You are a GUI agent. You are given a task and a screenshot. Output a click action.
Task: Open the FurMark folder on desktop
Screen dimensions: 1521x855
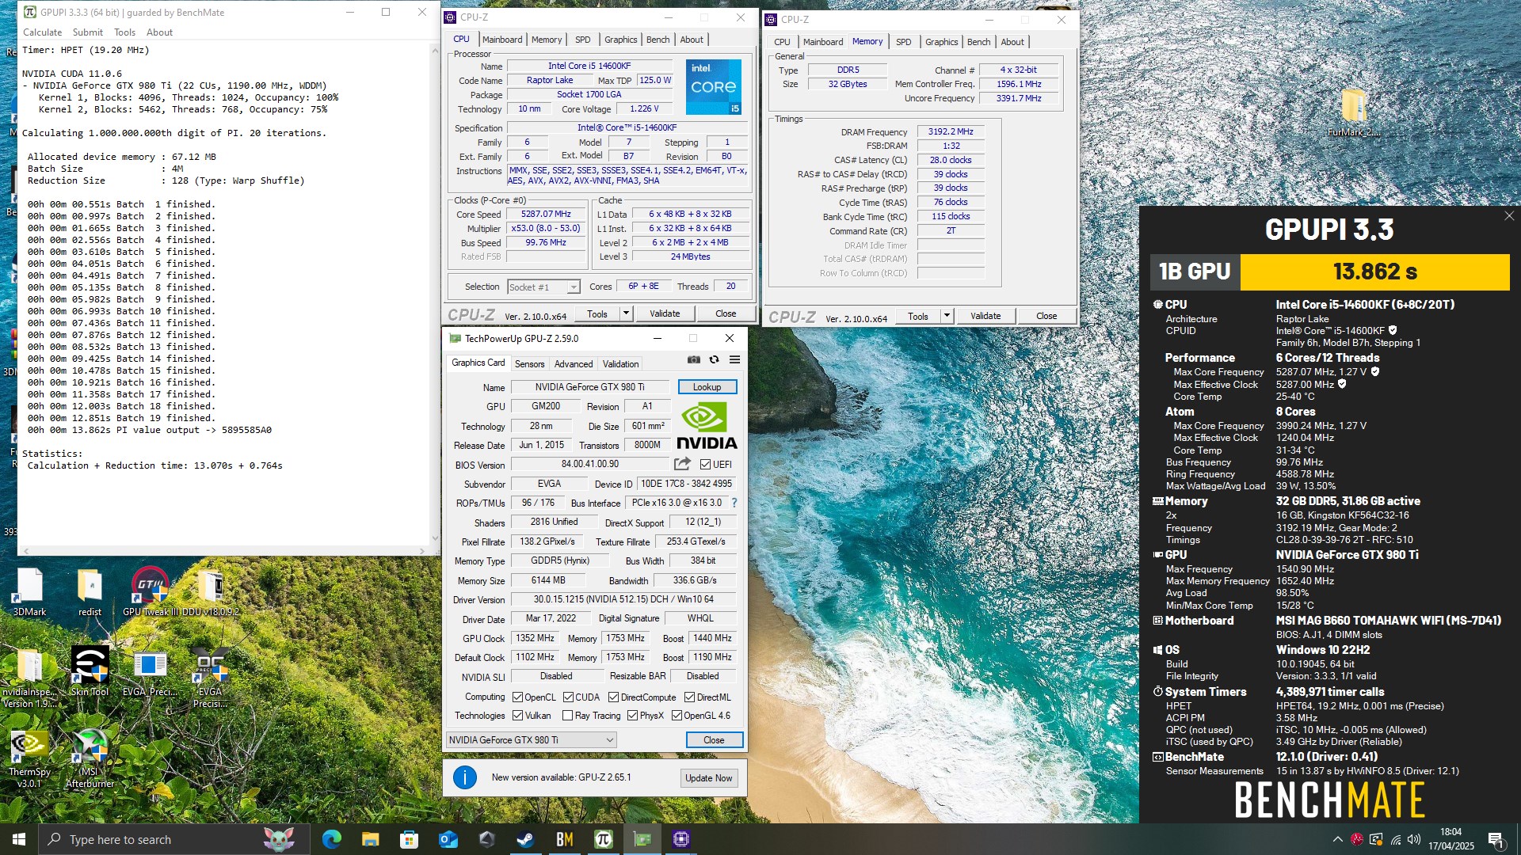click(1354, 112)
